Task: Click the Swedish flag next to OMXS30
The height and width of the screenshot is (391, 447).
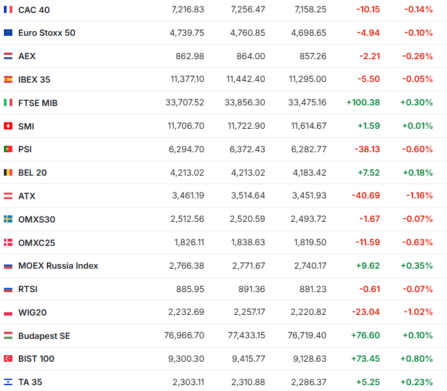Action: coord(8,219)
